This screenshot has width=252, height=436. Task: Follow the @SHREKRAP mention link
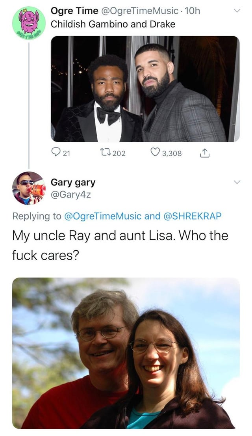point(193,216)
